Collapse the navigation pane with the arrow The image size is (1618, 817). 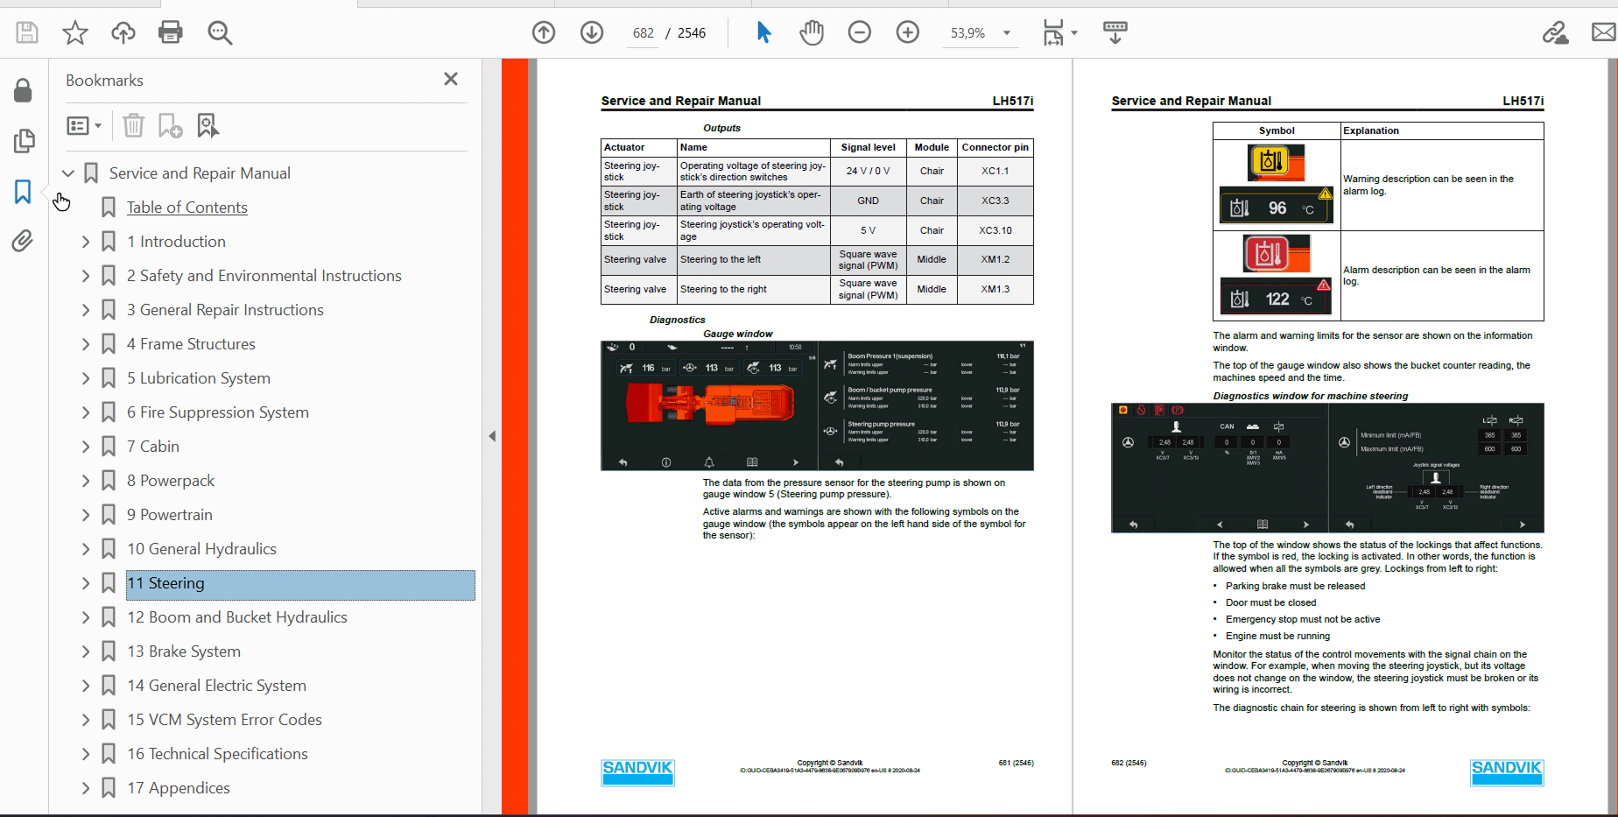[492, 436]
